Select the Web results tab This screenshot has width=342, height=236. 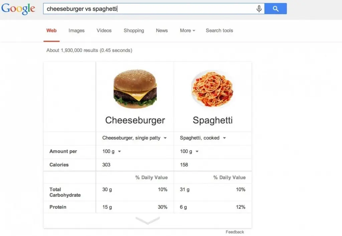(51, 30)
